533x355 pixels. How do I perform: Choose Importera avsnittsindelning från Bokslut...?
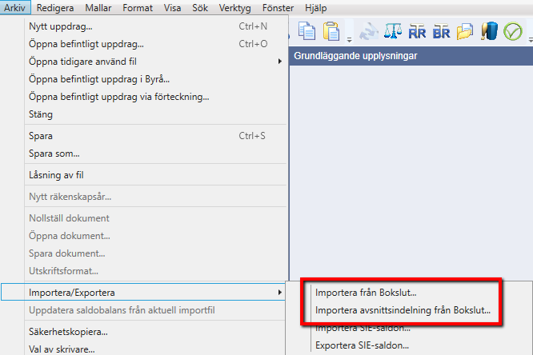tap(403, 310)
